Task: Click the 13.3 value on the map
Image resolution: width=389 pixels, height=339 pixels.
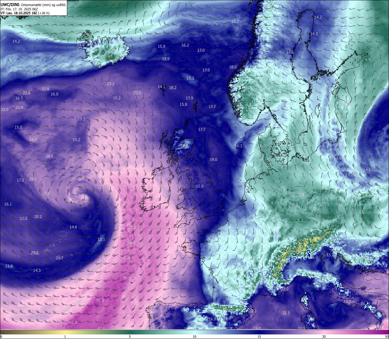Action: [x=190, y=78]
